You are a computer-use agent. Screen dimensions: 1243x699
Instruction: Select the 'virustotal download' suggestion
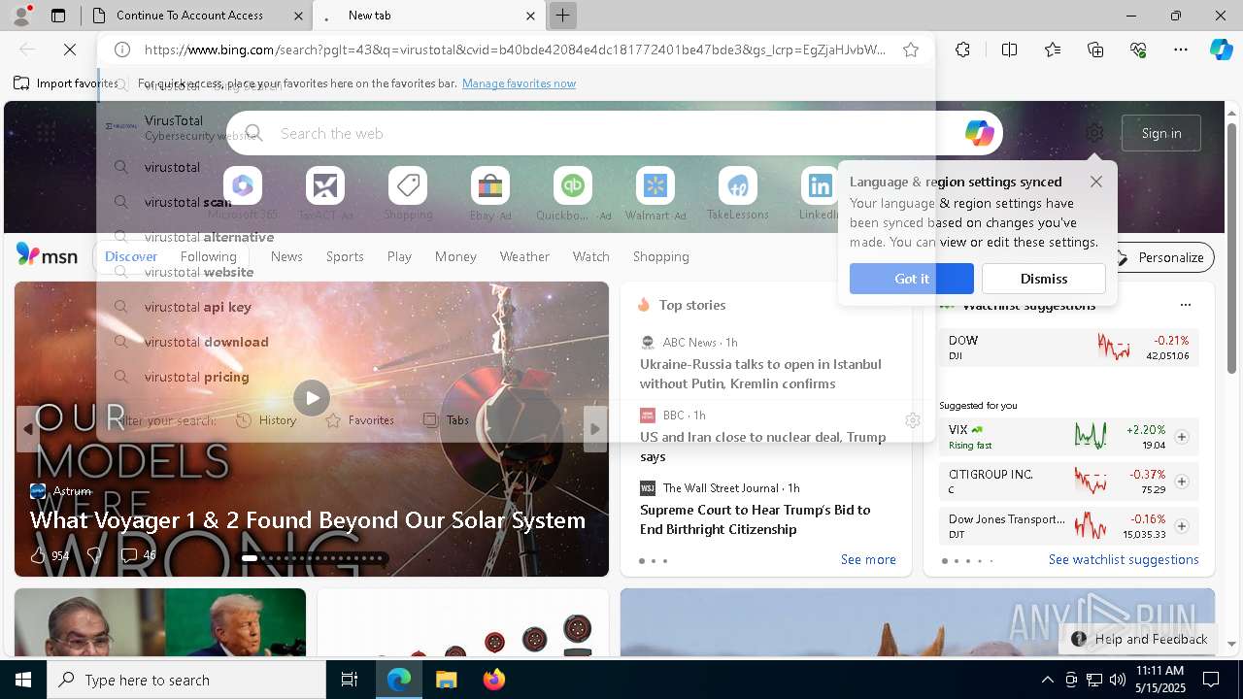(515, 342)
